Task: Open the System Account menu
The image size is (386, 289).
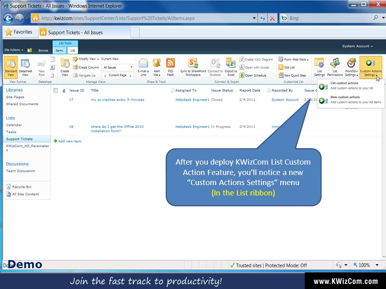Action: 357,46
